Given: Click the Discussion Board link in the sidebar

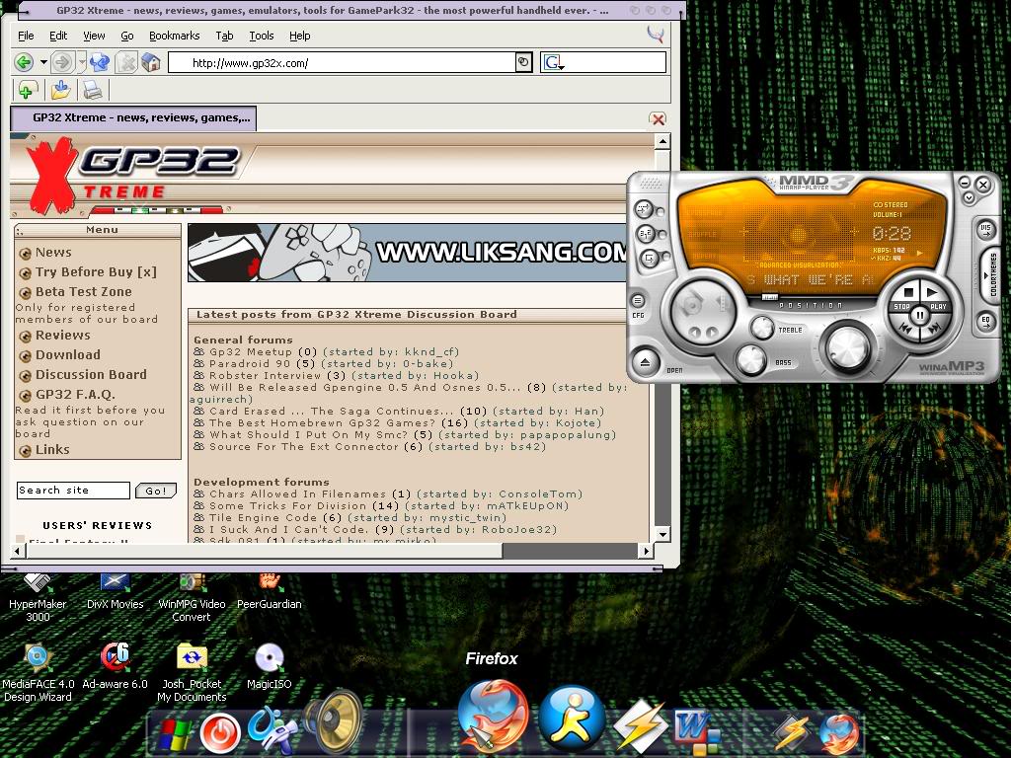Looking at the screenshot, I should point(91,375).
